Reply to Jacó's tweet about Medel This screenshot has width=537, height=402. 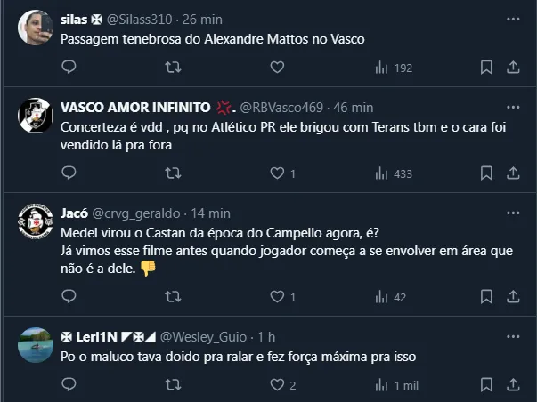(69, 297)
